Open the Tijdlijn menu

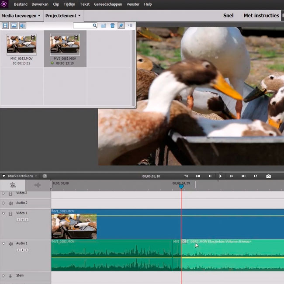pyautogui.click(x=70, y=4)
